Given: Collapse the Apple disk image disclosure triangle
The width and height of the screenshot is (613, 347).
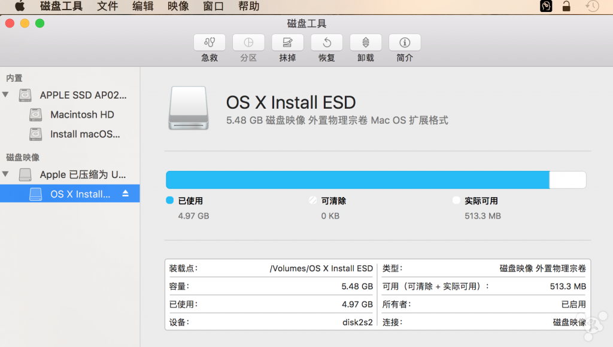Looking at the screenshot, I should (x=5, y=174).
